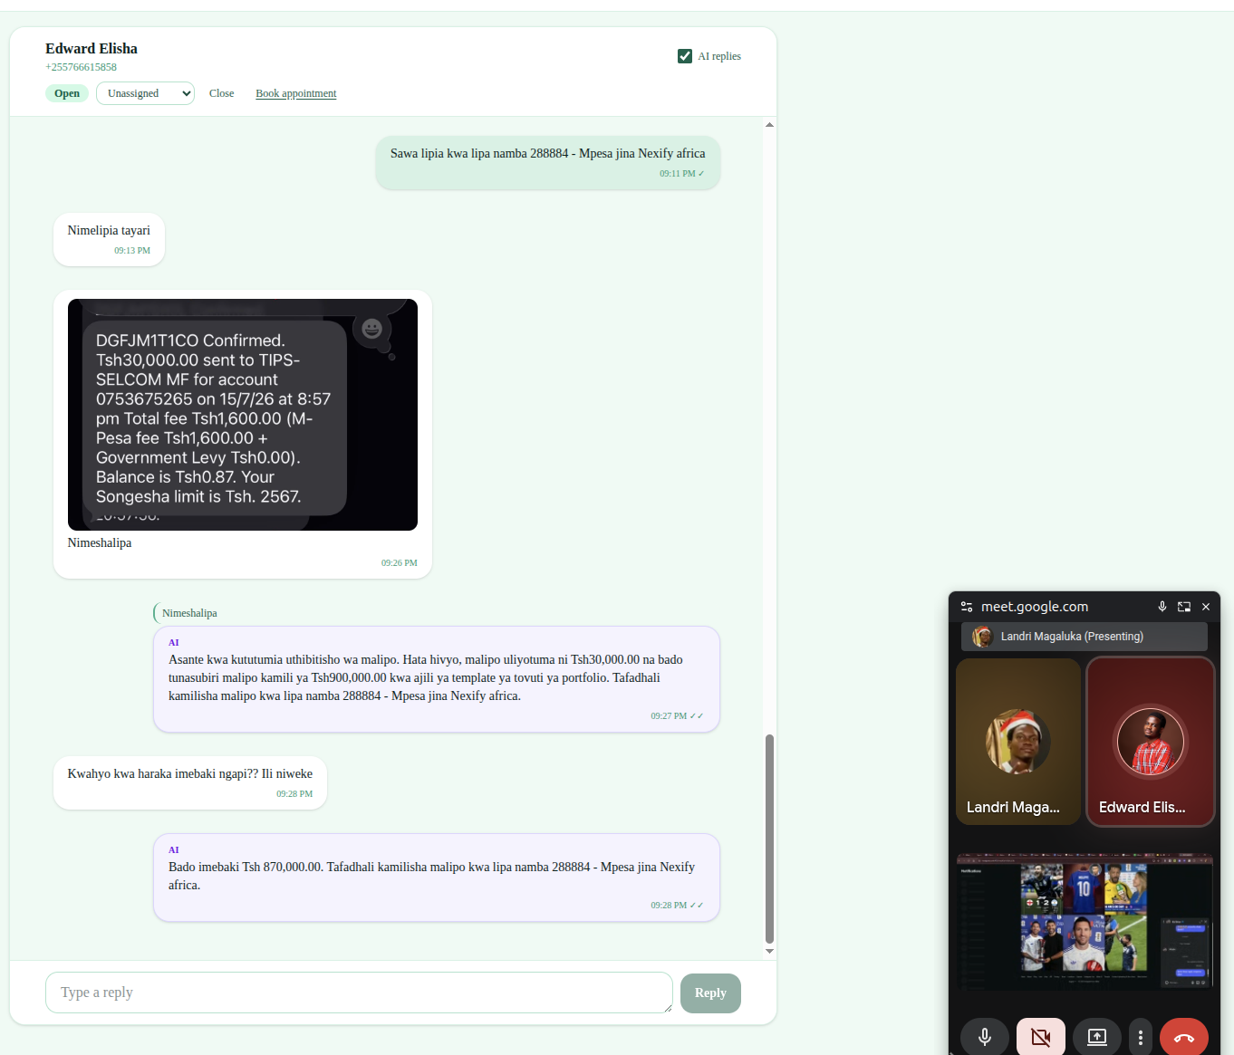1234x1055 pixels.
Task: Open the Unassigned assignee dropdown
Action: point(145,93)
